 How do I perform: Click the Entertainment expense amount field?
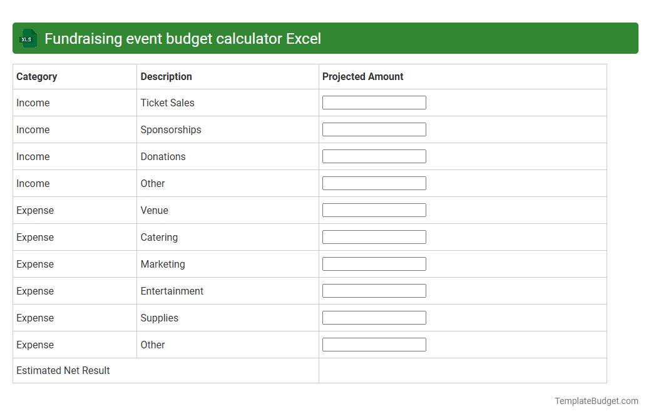[x=374, y=290]
